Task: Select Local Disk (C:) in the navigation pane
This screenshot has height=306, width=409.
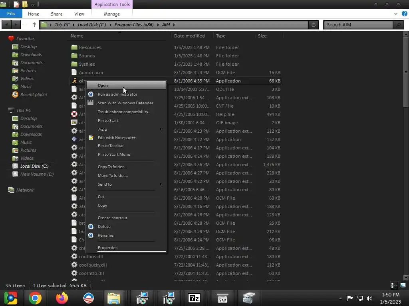Action: click(x=34, y=166)
